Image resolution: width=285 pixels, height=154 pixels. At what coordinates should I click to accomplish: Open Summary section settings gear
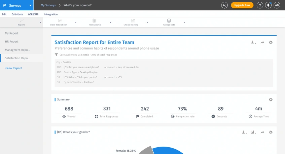coord(271,99)
